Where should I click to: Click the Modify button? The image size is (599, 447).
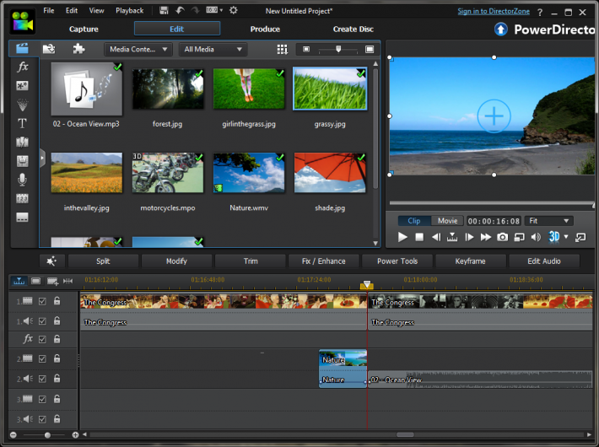176,261
